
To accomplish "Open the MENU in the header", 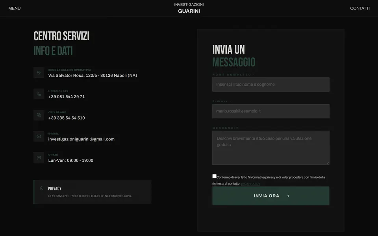I will click(x=15, y=8).
